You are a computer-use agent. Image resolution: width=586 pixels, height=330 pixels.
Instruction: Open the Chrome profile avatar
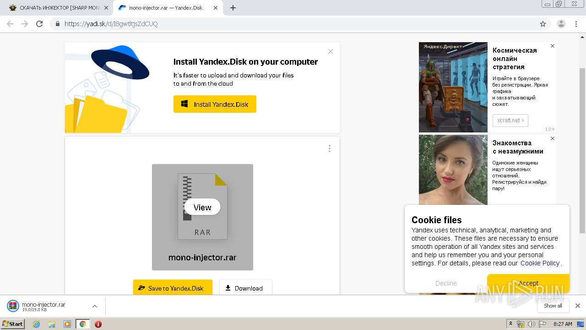pyautogui.click(x=561, y=24)
